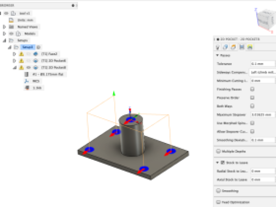276x207 pixels.
Task: Collapse the Stock to Leave section
Action: point(217,162)
